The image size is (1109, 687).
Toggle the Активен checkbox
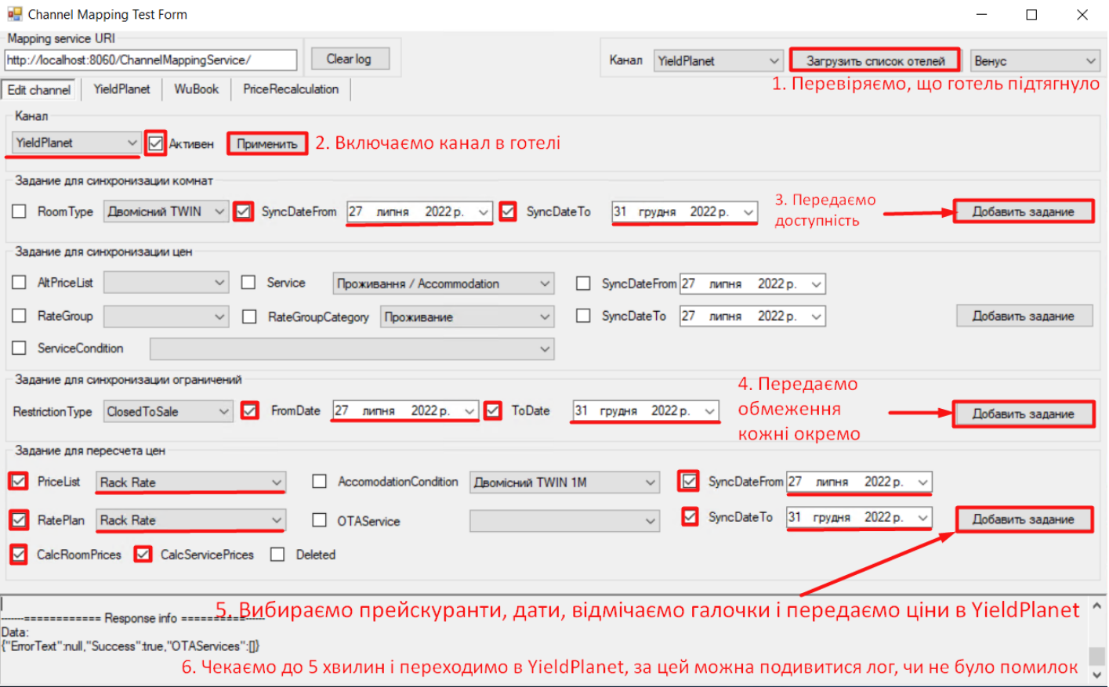(x=156, y=143)
